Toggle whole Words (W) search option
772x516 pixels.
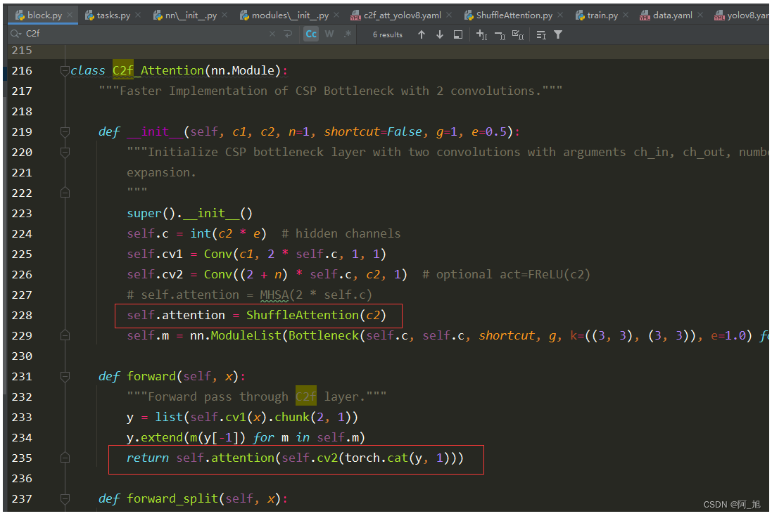click(329, 34)
